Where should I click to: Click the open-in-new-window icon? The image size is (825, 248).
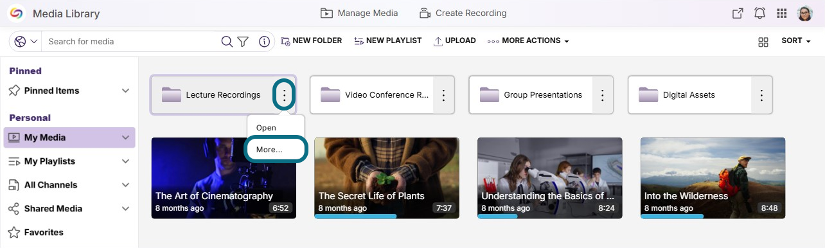(x=738, y=13)
